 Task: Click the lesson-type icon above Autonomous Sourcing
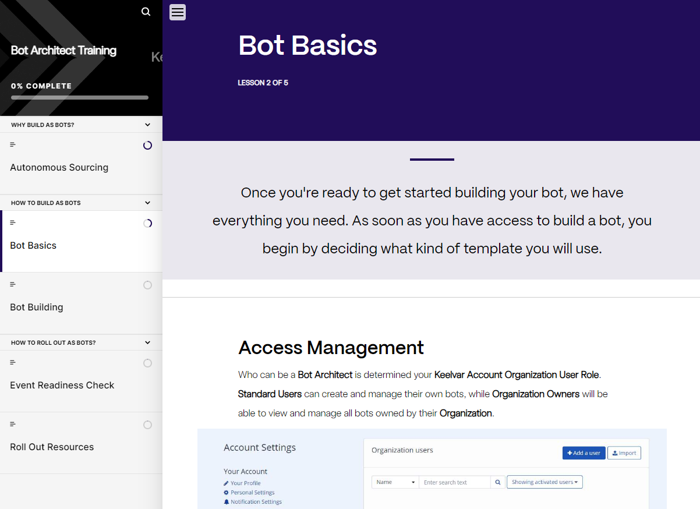pyautogui.click(x=13, y=144)
